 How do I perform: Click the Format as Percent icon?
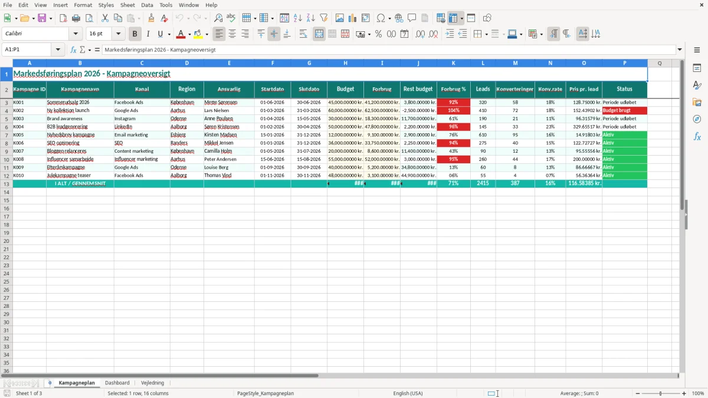[379, 34]
